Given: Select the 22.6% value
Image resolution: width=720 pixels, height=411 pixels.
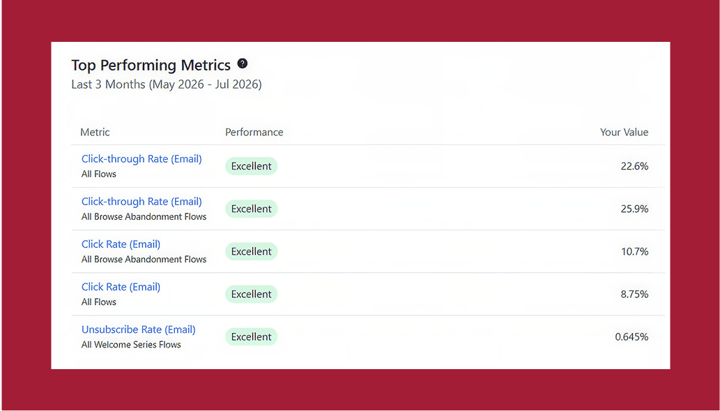Looking at the screenshot, I should [634, 166].
